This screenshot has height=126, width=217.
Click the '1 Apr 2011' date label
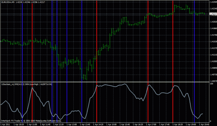[x=6, y=125]
